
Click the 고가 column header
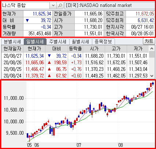(116, 49)
